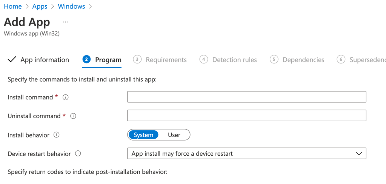Set Install behavior to User
This screenshot has width=386, height=184.
click(174, 135)
